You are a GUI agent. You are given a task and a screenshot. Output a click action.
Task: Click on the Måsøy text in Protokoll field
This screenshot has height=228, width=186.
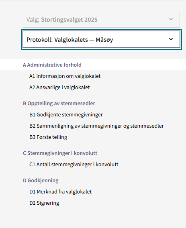(x=104, y=40)
